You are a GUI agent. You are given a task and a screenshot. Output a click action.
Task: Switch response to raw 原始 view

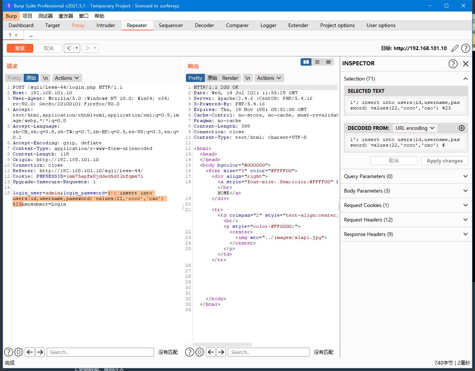(212, 78)
